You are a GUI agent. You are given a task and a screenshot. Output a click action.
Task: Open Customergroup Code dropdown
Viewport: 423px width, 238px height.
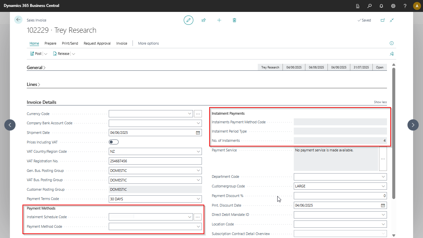(383, 186)
